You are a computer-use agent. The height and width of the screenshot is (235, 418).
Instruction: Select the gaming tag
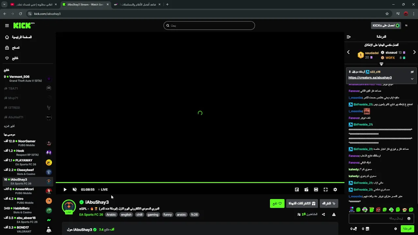153,214
